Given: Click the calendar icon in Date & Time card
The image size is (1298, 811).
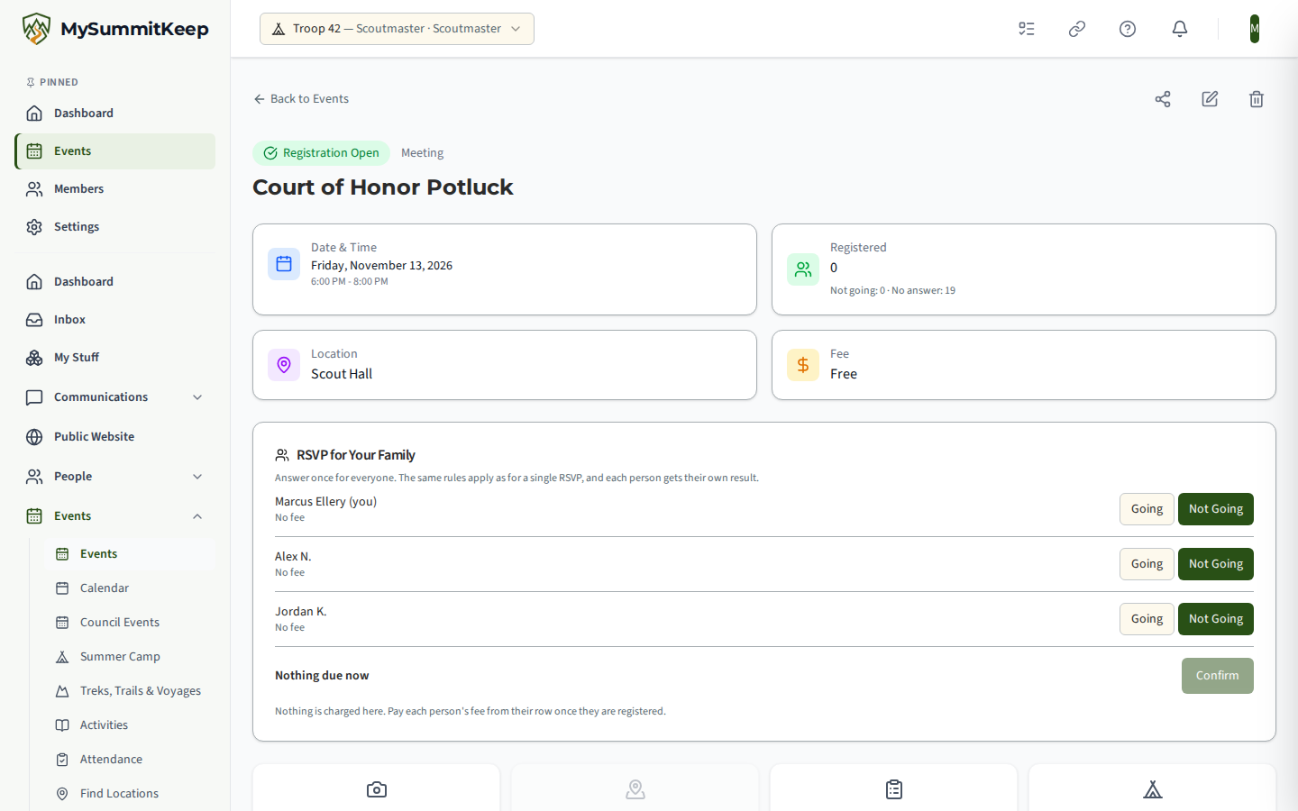Looking at the screenshot, I should point(284,264).
